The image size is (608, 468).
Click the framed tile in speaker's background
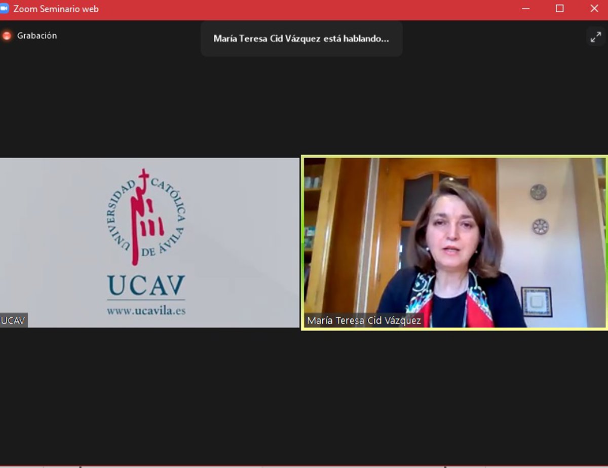click(x=537, y=302)
